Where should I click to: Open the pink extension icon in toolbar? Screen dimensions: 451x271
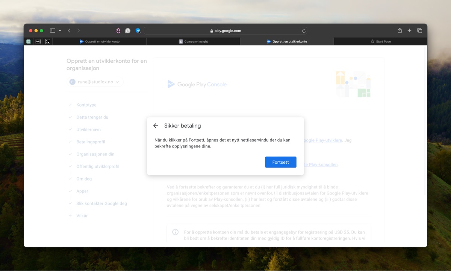coord(118,31)
